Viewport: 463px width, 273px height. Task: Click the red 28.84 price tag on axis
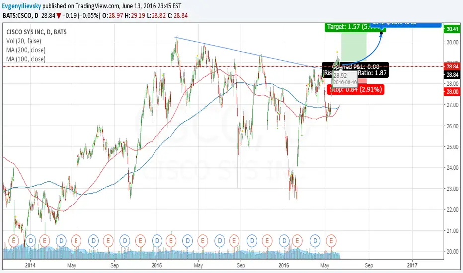[x=452, y=67]
